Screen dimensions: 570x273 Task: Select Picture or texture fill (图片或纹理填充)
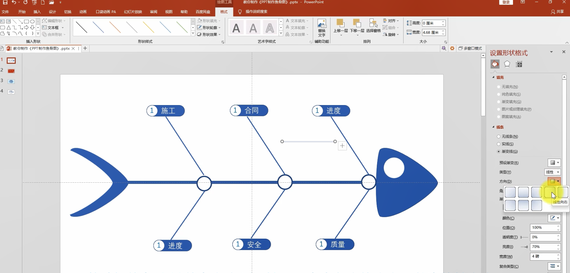[499, 109]
